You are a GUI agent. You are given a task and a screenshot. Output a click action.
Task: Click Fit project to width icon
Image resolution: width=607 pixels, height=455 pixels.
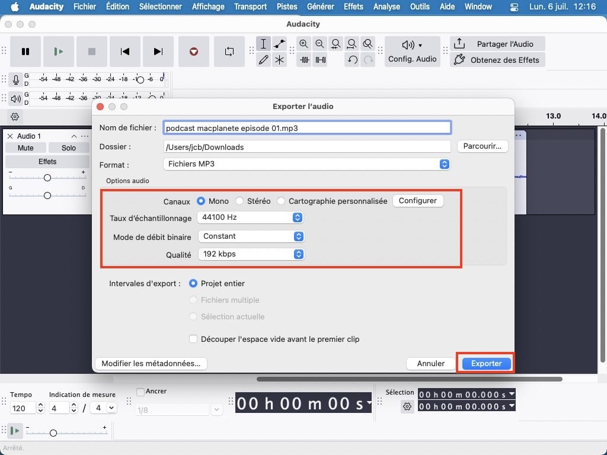(x=352, y=44)
